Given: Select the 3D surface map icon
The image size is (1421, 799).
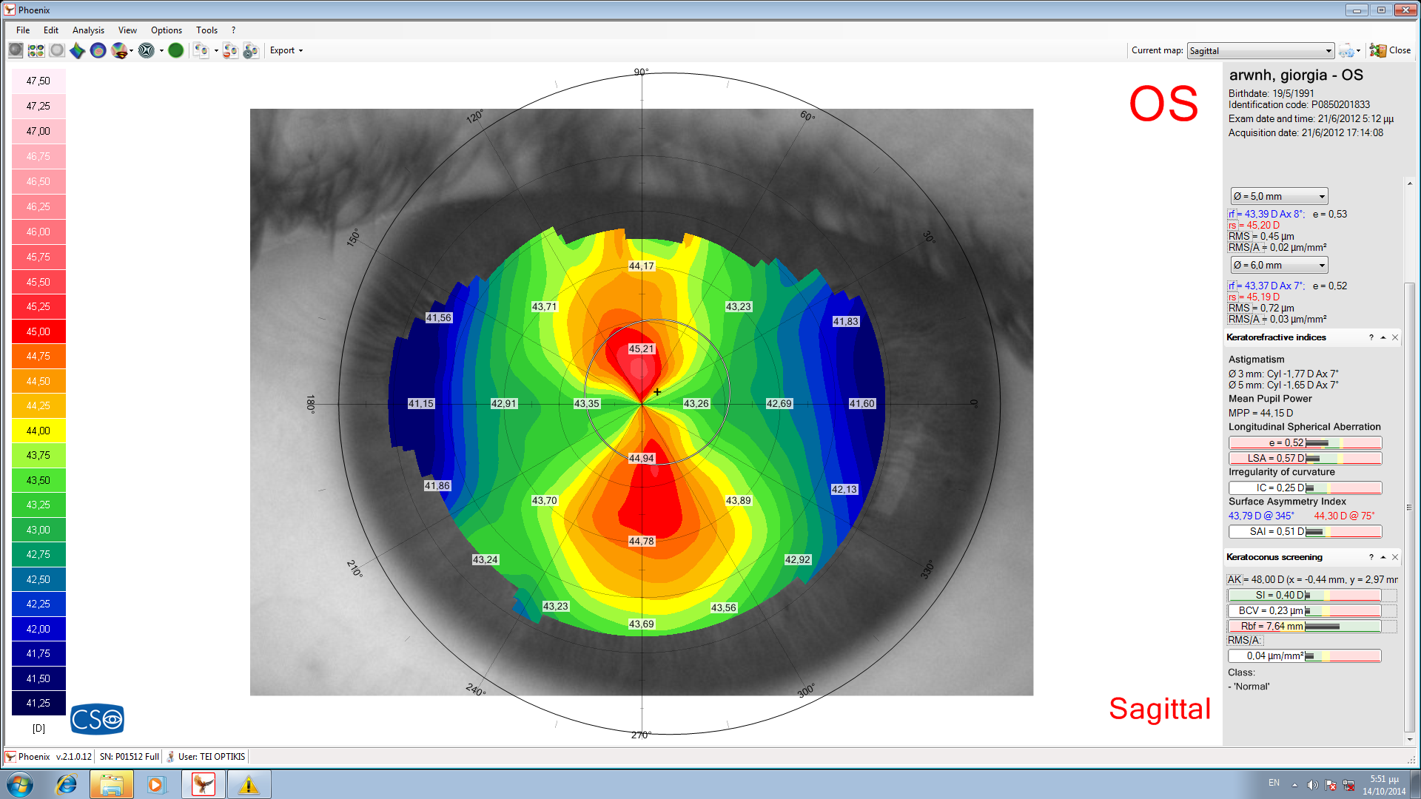Looking at the screenshot, I should point(78,50).
